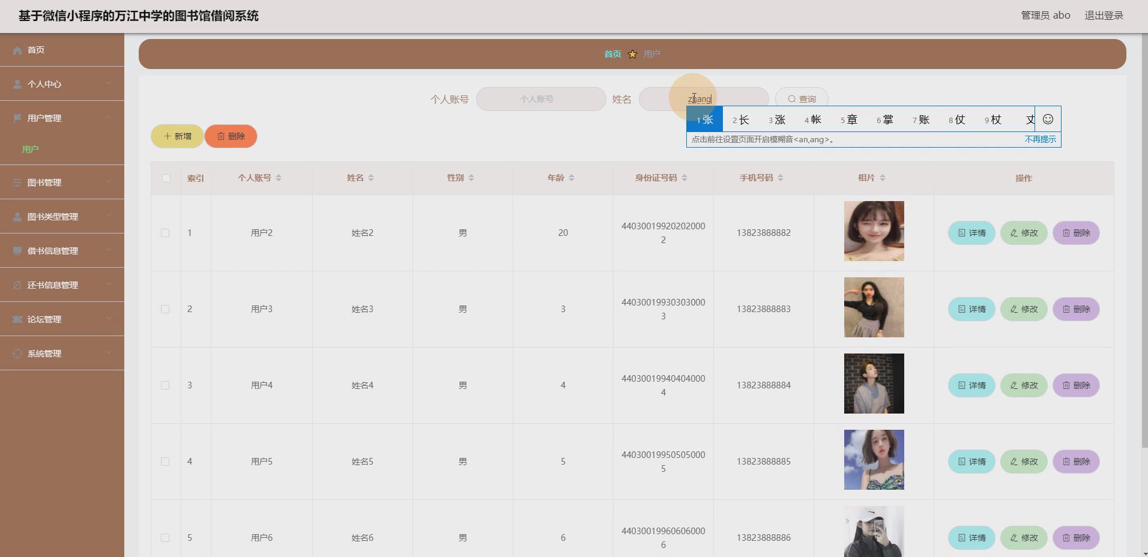Image resolution: width=1148 pixels, height=557 pixels.
Task: Open 详情 for 用户6
Action: click(x=971, y=538)
